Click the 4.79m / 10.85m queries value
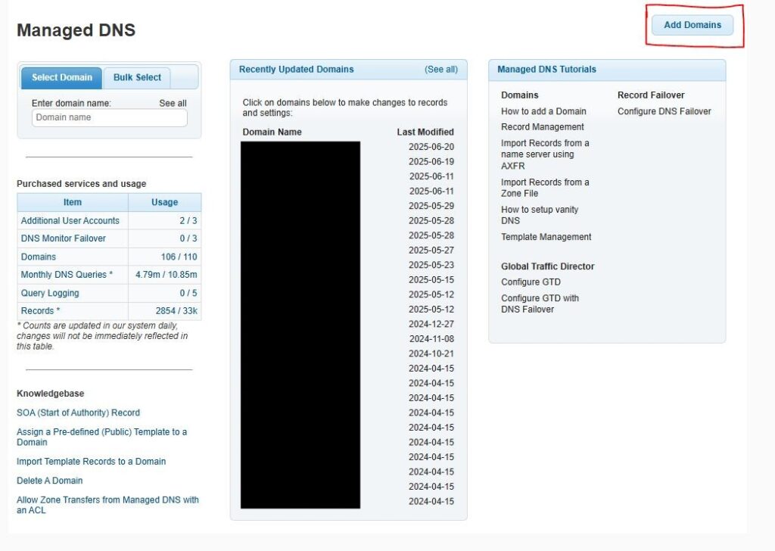 click(x=166, y=274)
